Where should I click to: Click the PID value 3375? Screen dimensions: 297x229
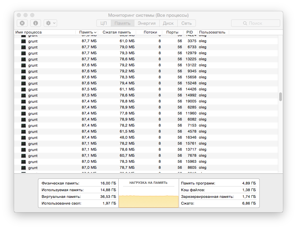pos(192,41)
